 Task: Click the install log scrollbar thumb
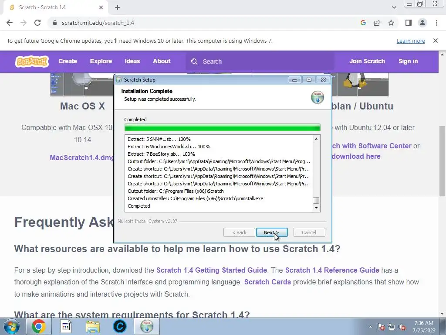pyautogui.click(x=316, y=200)
